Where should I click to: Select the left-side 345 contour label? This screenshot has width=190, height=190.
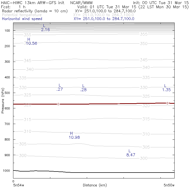27,61
